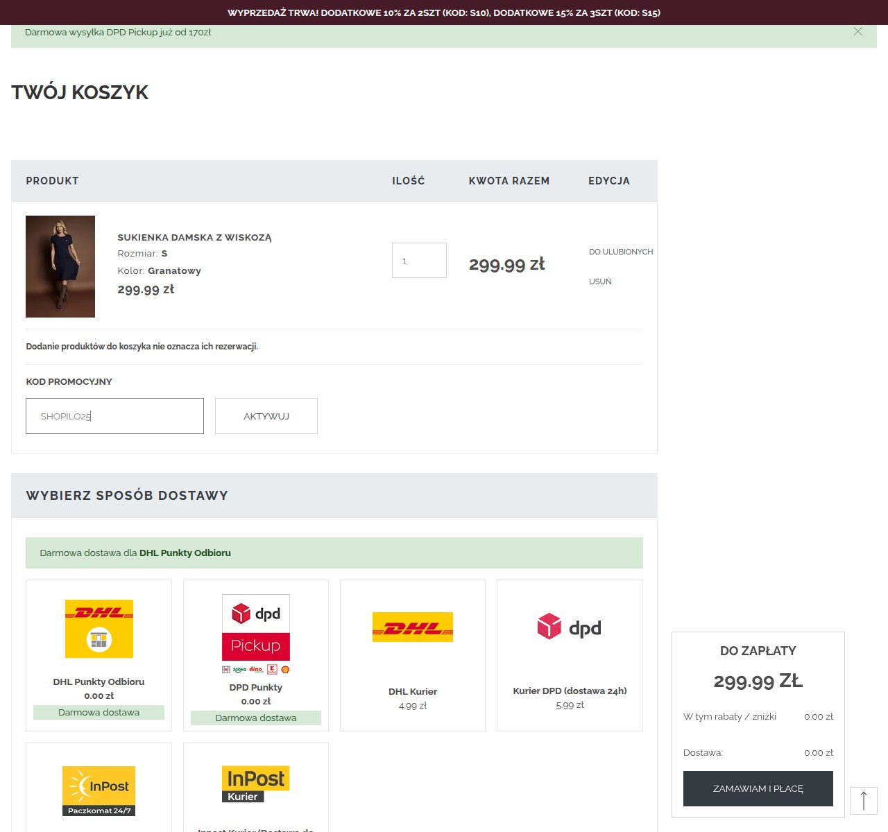The height and width of the screenshot is (832, 888).
Task: Focus the quantity input field
Action: pos(419,261)
